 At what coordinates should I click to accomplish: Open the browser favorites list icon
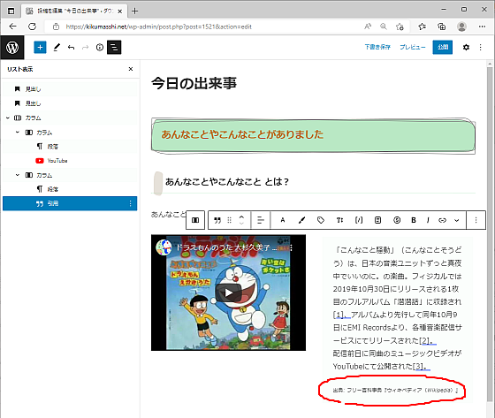click(423, 27)
